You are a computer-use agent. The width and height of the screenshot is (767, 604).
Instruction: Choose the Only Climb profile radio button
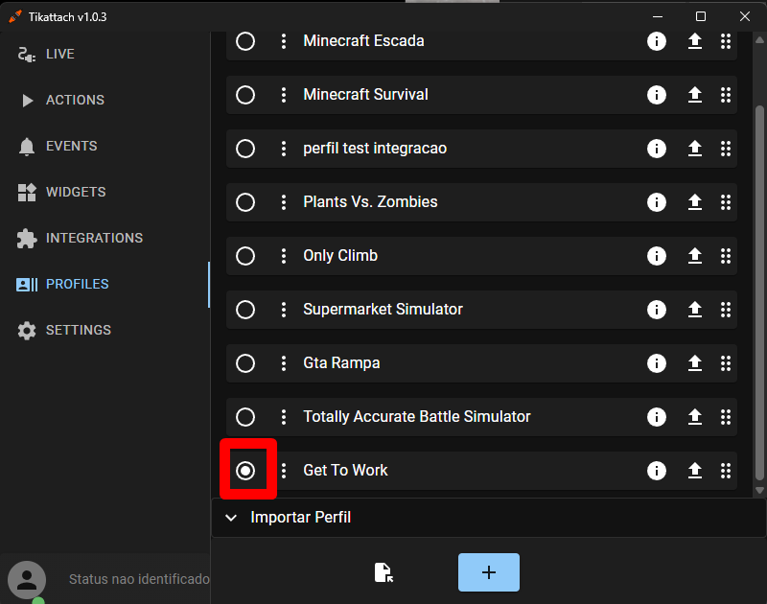245,256
